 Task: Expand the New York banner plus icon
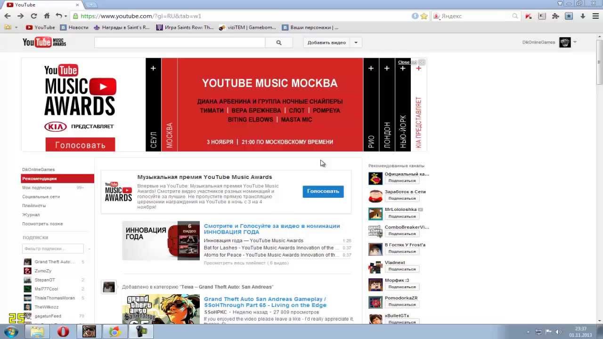[x=403, y=68]
